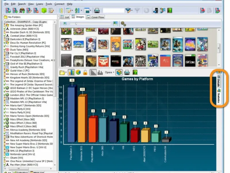
Task: Switch to the vertical Details side tab
Action: 219,81
